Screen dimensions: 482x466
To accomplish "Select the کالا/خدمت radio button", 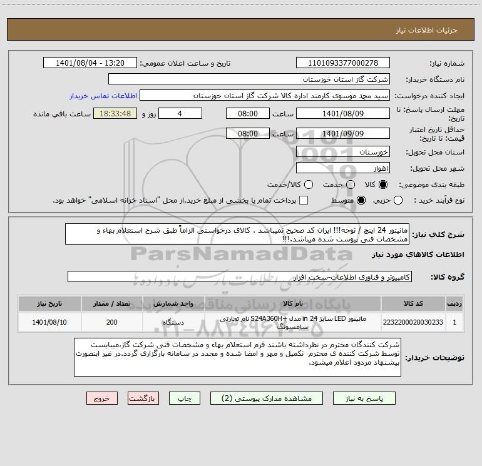I will pyautogui.click(x=309, y=185).
